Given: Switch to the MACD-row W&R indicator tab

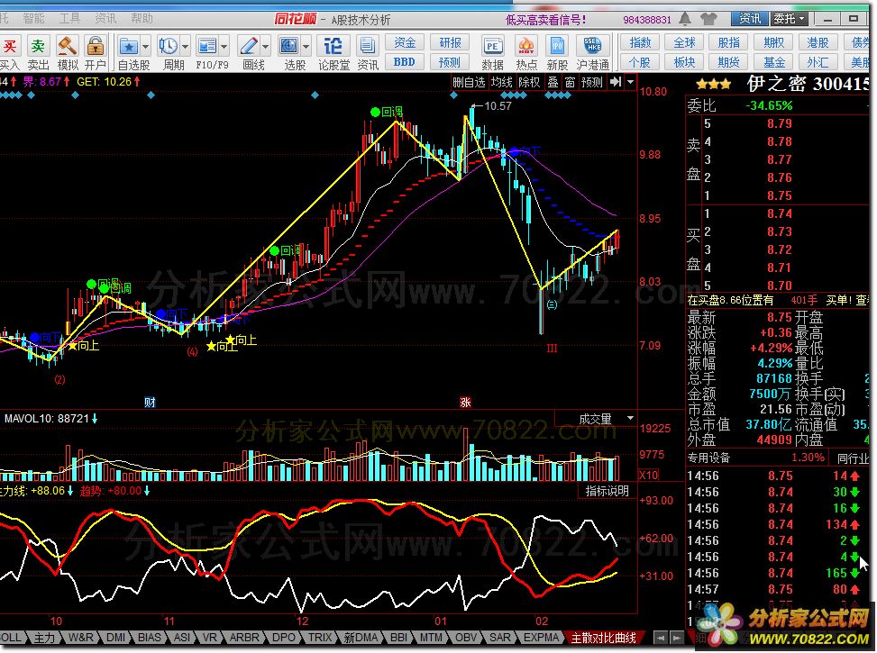Looking at the screenshot, I should (x=80, y=638).
